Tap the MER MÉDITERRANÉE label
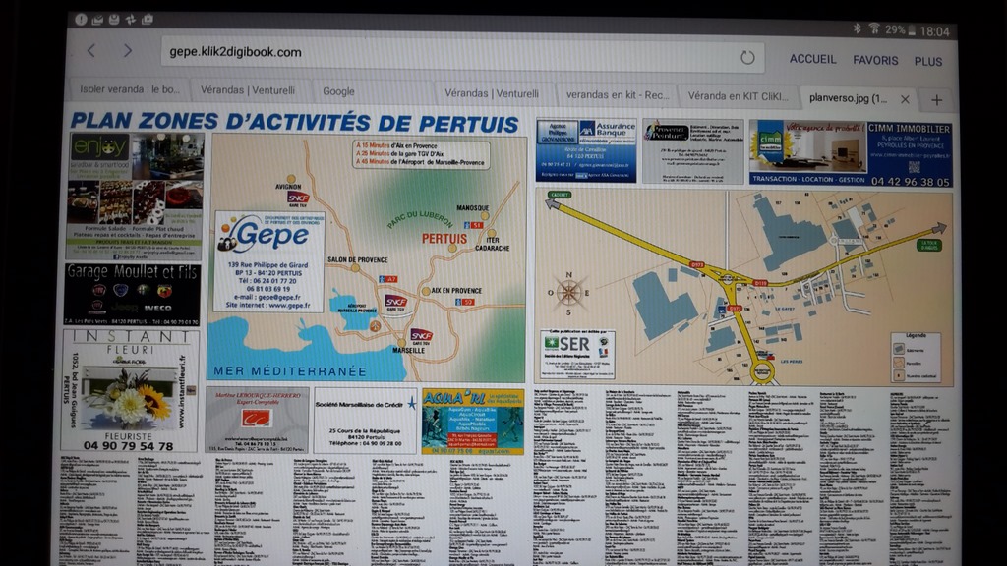 [x=290, y=370]
